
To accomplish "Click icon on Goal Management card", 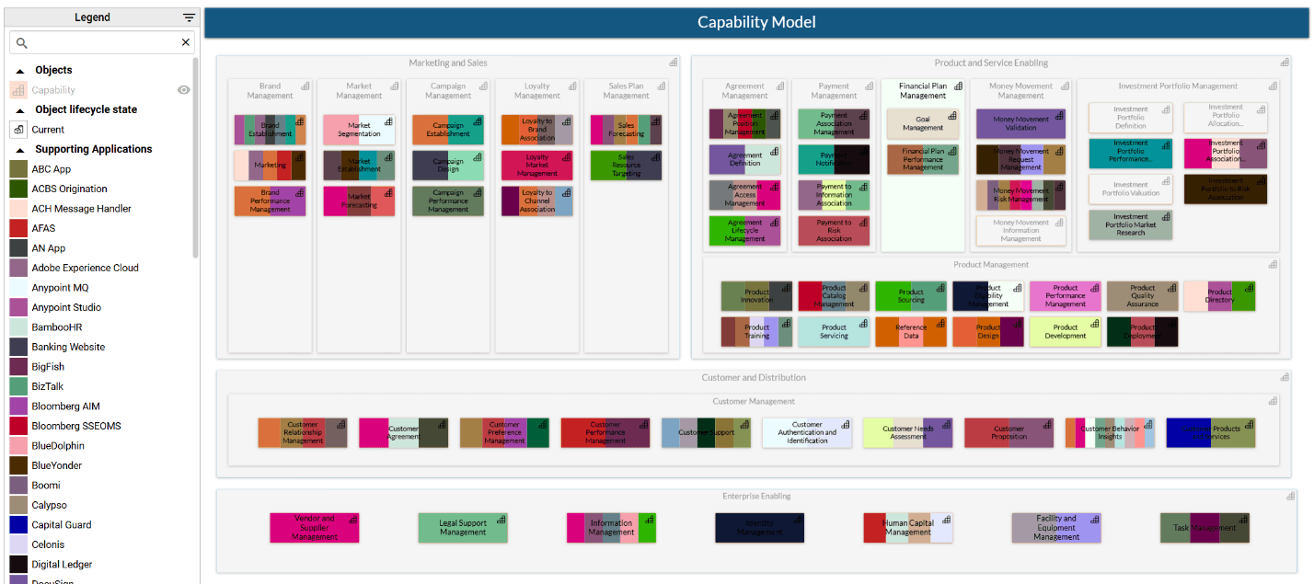I will pyautogui.click(x=952, y=116).
